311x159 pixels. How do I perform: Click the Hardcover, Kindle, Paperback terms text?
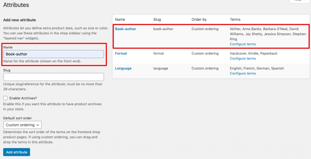[253, 54]
